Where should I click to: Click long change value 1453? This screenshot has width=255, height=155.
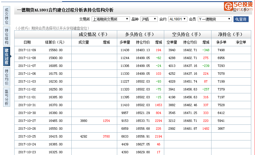click(158, 105)
